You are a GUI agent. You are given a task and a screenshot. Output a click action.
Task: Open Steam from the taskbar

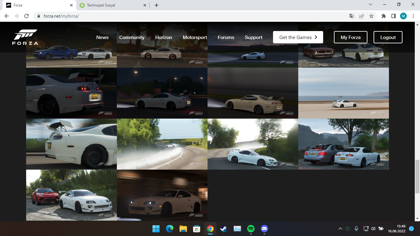tap(224, 229)
